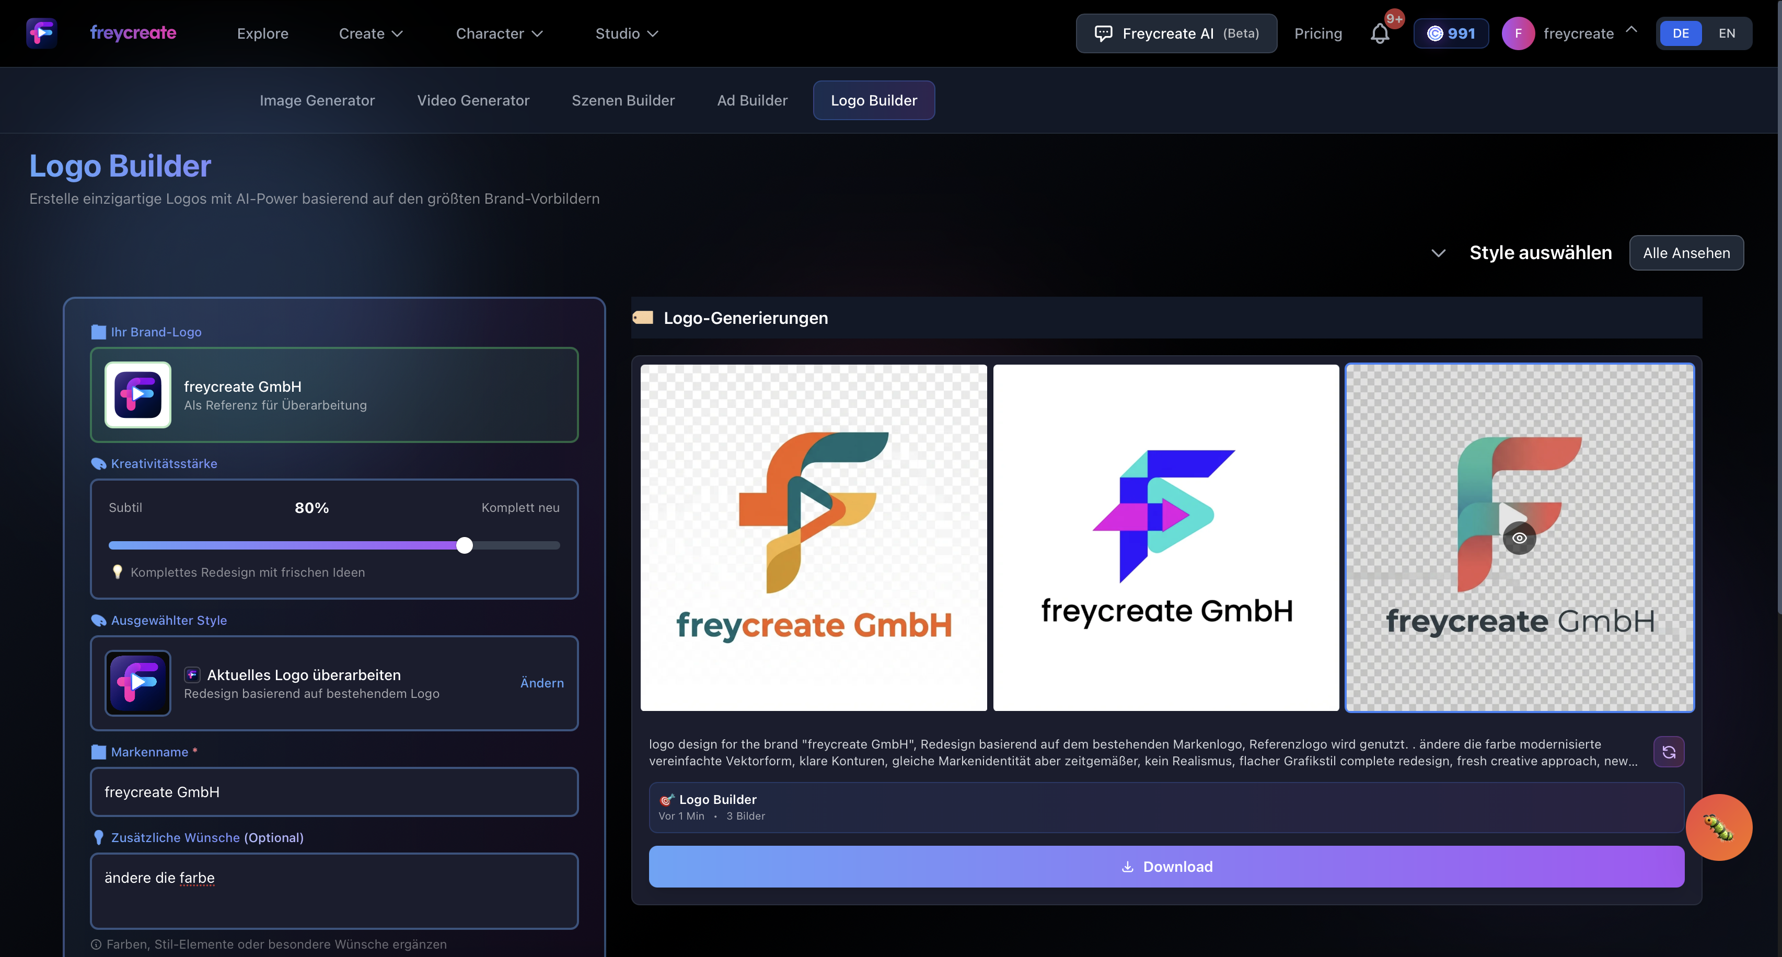The image size is (1782, 957).
Task: Switch to Image Generator tab
Action: (317, 100)
